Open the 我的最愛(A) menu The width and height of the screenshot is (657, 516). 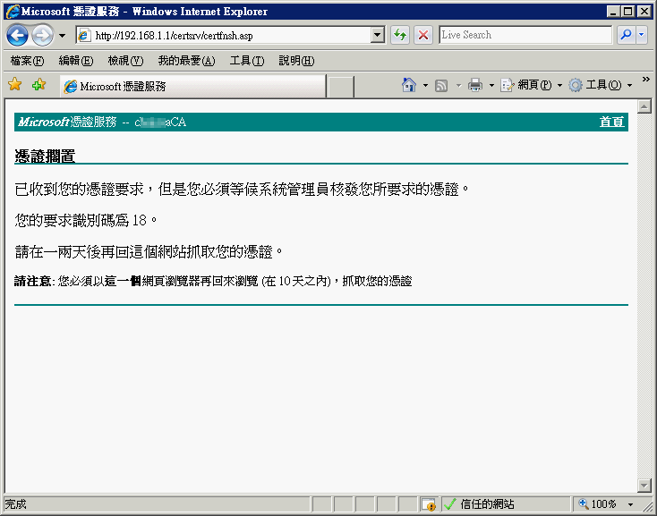pyautogui.click(x=186, y=61)
